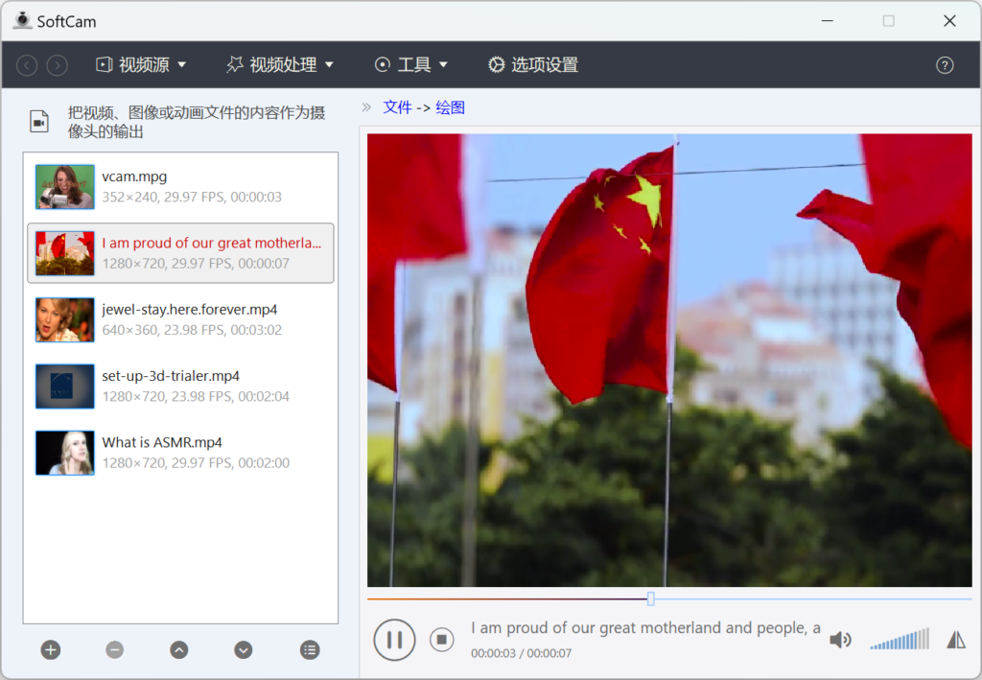The width and height of the screenshot is (982, 680).
Task: Move the selected video up in playlist
Action: click(x=178, y=650)
